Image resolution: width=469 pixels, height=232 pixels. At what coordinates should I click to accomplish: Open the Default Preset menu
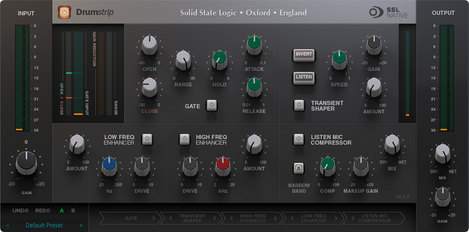[x=44, y=225]
